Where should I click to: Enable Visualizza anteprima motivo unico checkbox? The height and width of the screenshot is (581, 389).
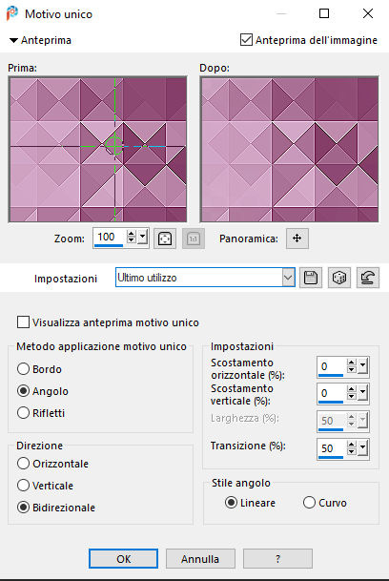point(23,322)
